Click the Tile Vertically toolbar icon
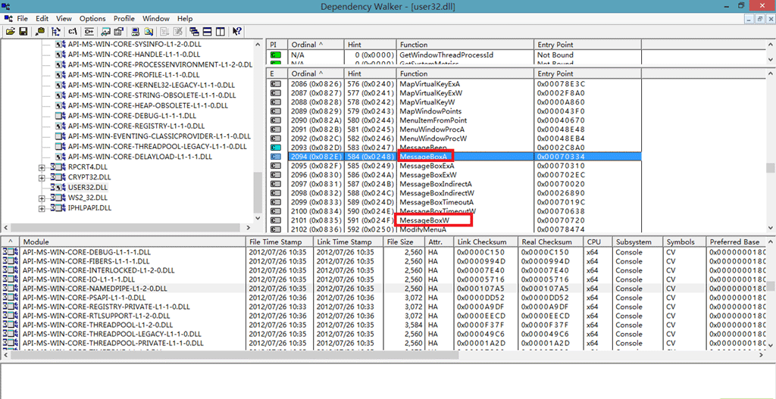Viewport: 776px width, 399px height. coord(220,32)
